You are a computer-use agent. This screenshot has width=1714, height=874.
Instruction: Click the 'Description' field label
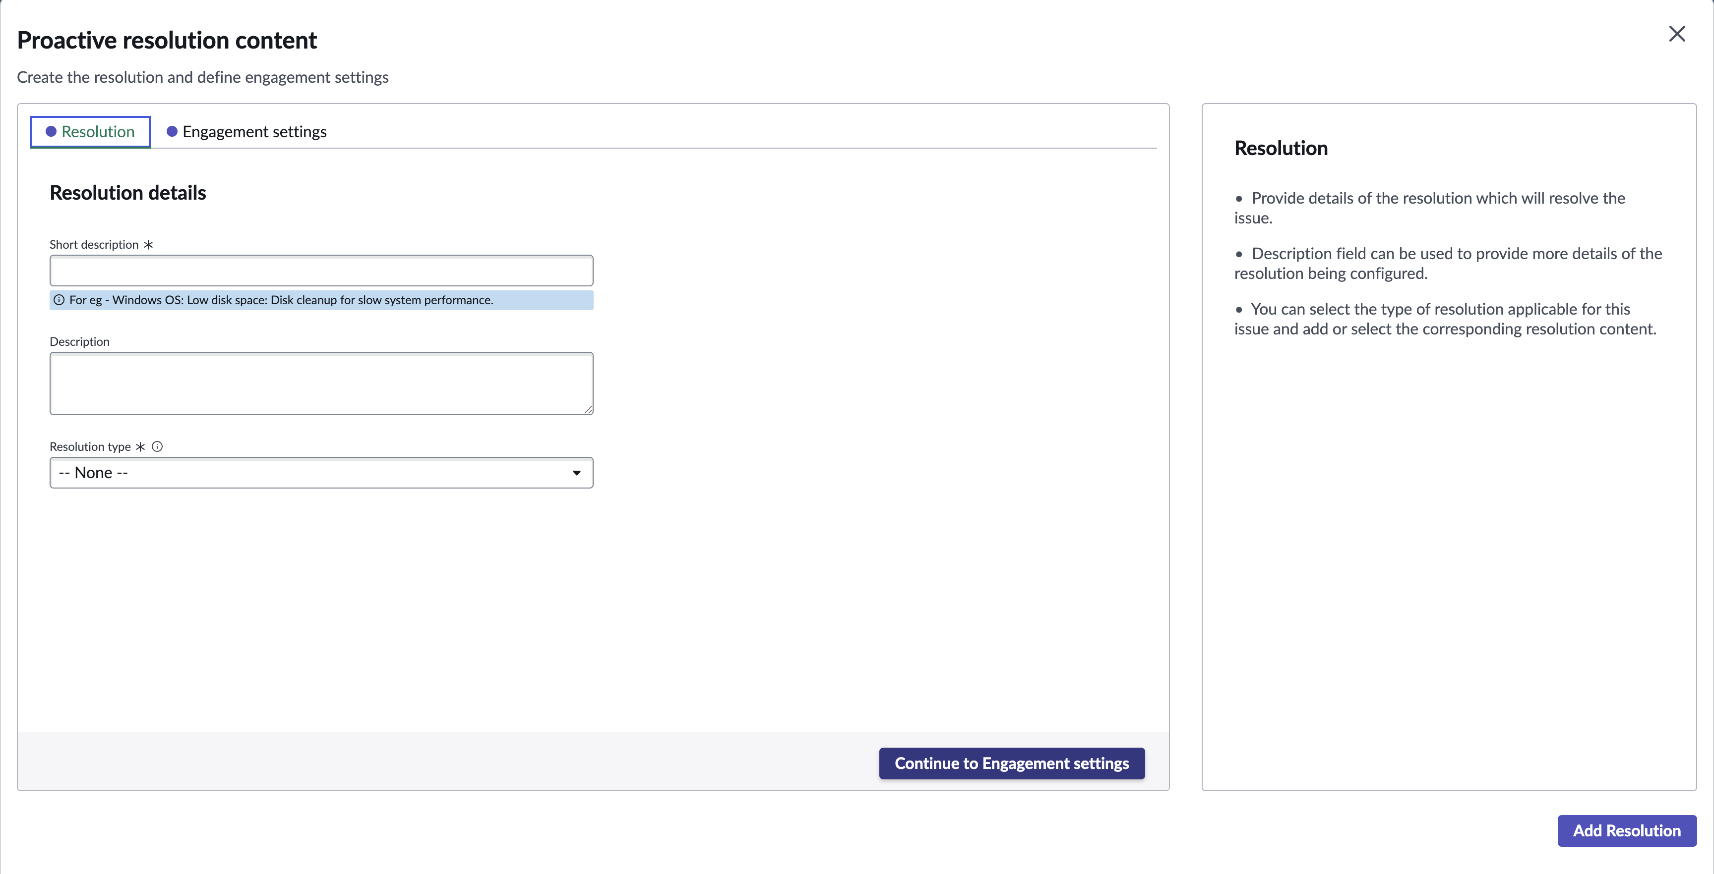[x=79, y=342]
